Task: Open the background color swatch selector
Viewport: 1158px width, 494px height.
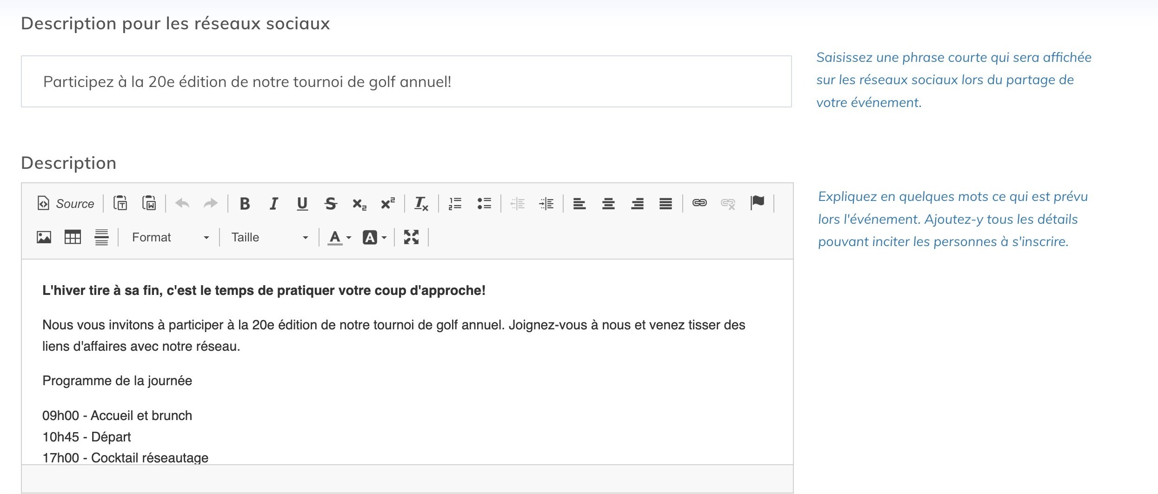Action: tap(373, 237)
